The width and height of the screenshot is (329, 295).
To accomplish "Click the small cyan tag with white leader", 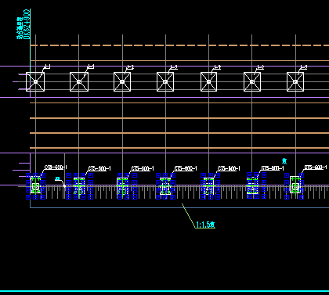I will click(57, 179).
